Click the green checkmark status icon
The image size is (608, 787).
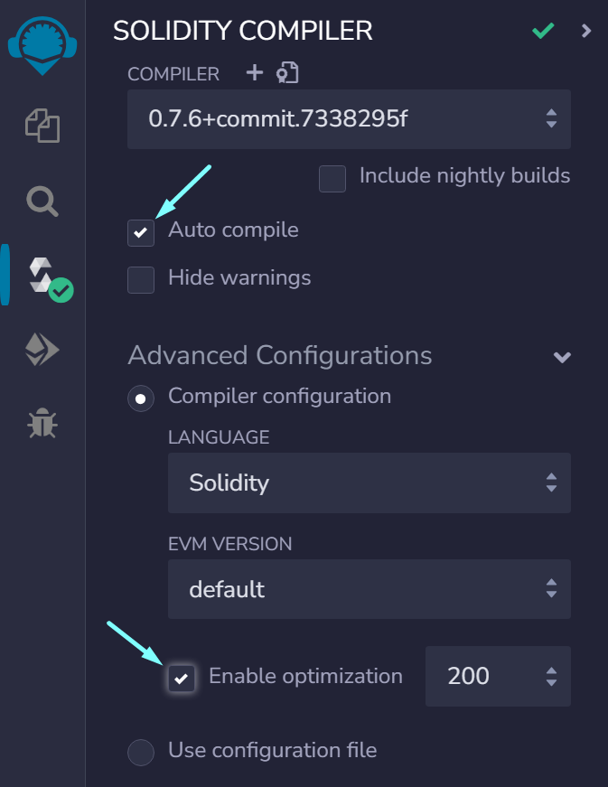(x=543, y=31)
